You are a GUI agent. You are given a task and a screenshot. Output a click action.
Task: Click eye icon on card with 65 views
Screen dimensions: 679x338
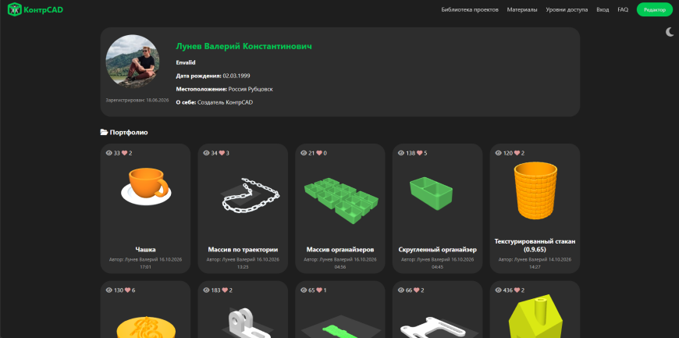(x=304, y=290)
